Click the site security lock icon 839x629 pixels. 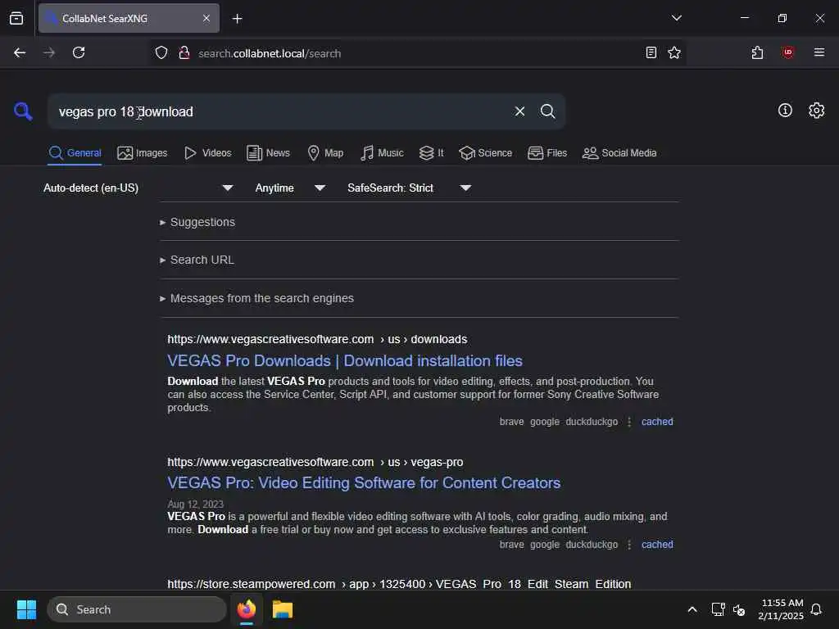point(184,52)
